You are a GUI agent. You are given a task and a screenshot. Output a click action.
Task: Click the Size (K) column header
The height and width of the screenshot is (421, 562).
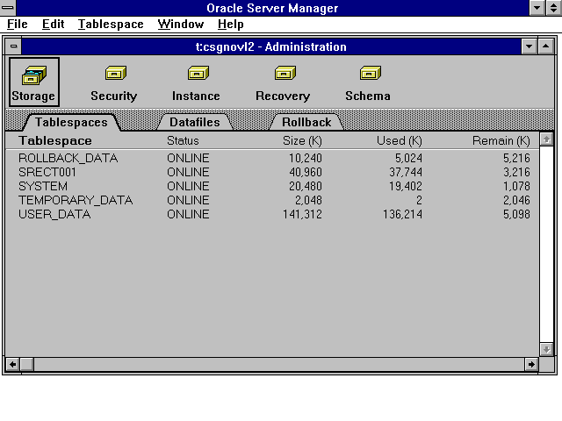(302, 140)
